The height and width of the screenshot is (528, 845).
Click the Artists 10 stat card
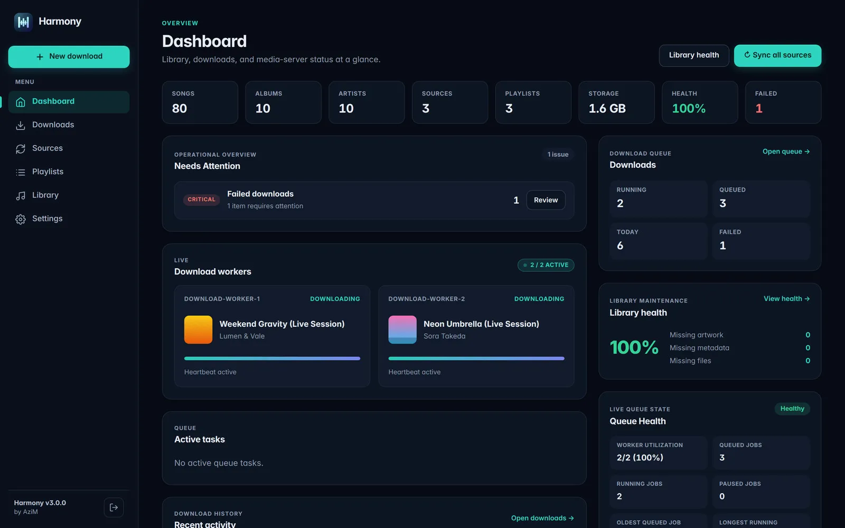pos(367,102)
